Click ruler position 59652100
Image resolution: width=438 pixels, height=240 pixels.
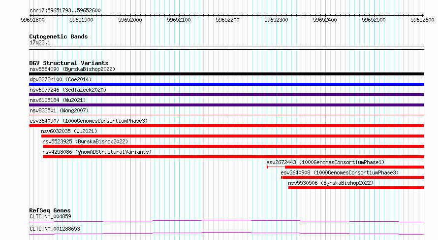point(179,20)
